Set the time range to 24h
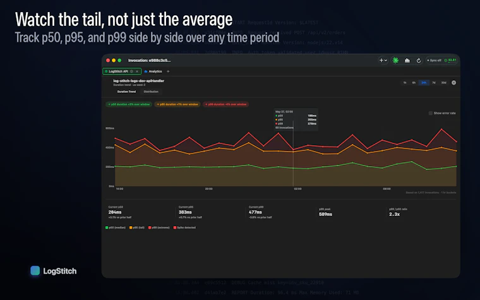Viewport: 480px width, 300px height. click(x=424, y=83)
